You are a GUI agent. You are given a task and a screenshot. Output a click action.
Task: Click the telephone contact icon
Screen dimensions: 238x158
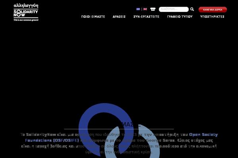pos(153,9)
